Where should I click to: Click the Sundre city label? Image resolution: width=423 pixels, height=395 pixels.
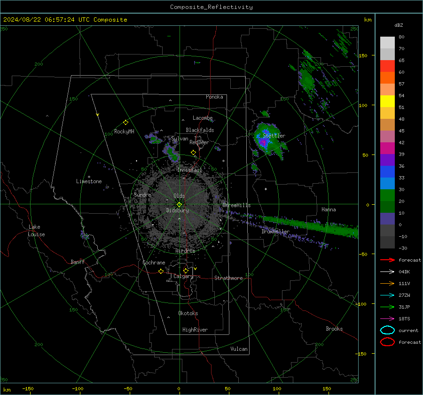click(x=142, y=194)
